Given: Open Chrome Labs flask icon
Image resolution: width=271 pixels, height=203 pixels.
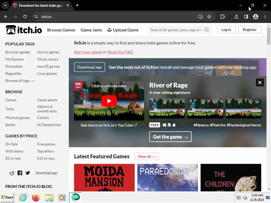Looking at the screenshot, I should click(236, 17).
